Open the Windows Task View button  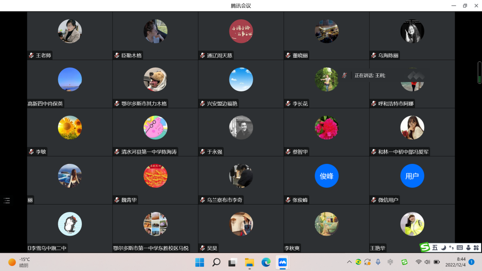click(x=232, y=262)
